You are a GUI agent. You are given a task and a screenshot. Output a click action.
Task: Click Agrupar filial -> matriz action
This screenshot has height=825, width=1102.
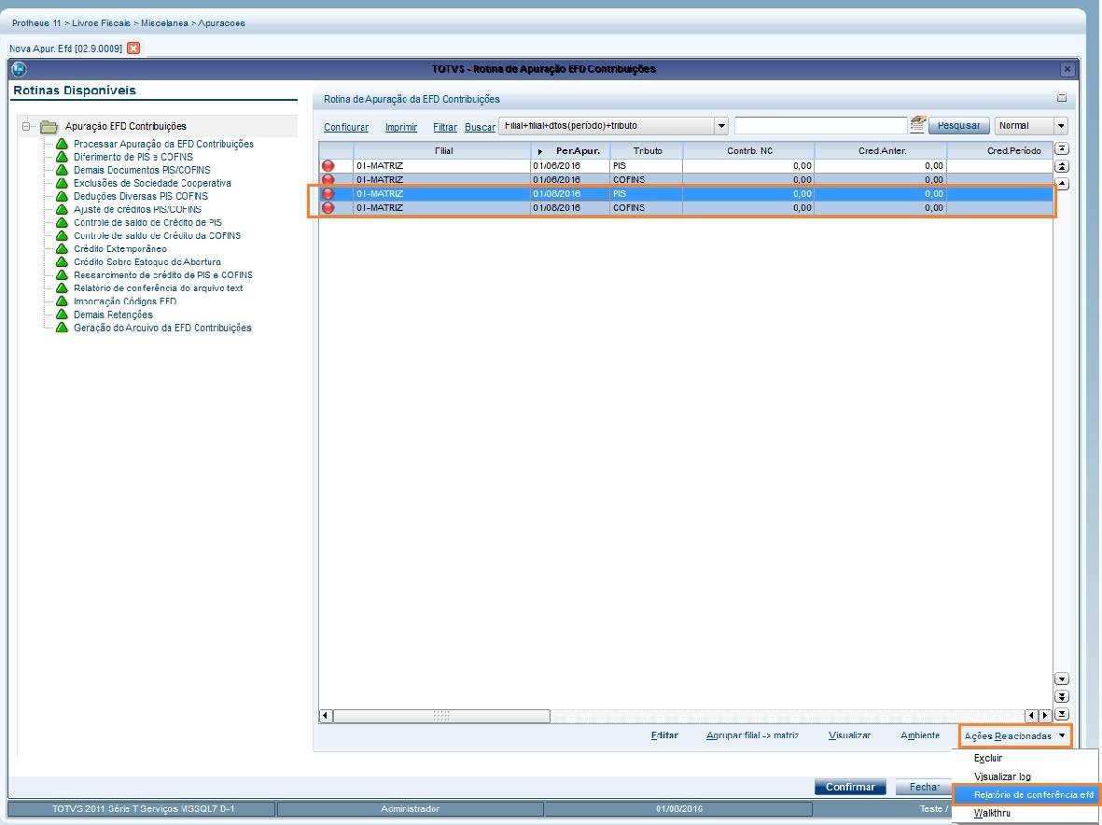click(753, 735)
